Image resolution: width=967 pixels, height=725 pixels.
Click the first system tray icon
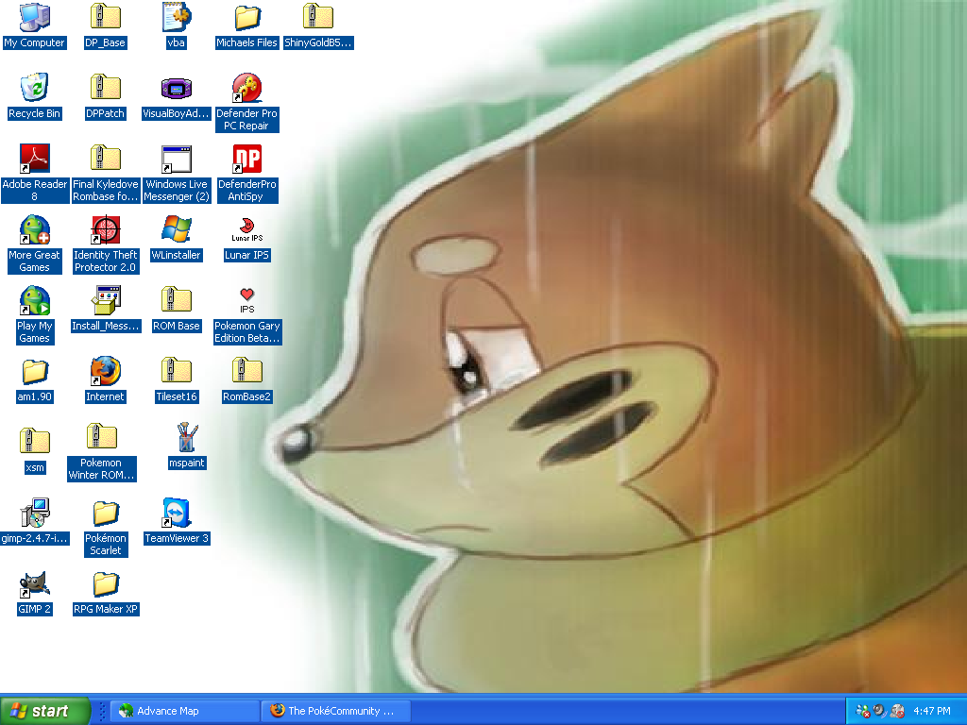[x=863, y=711]
